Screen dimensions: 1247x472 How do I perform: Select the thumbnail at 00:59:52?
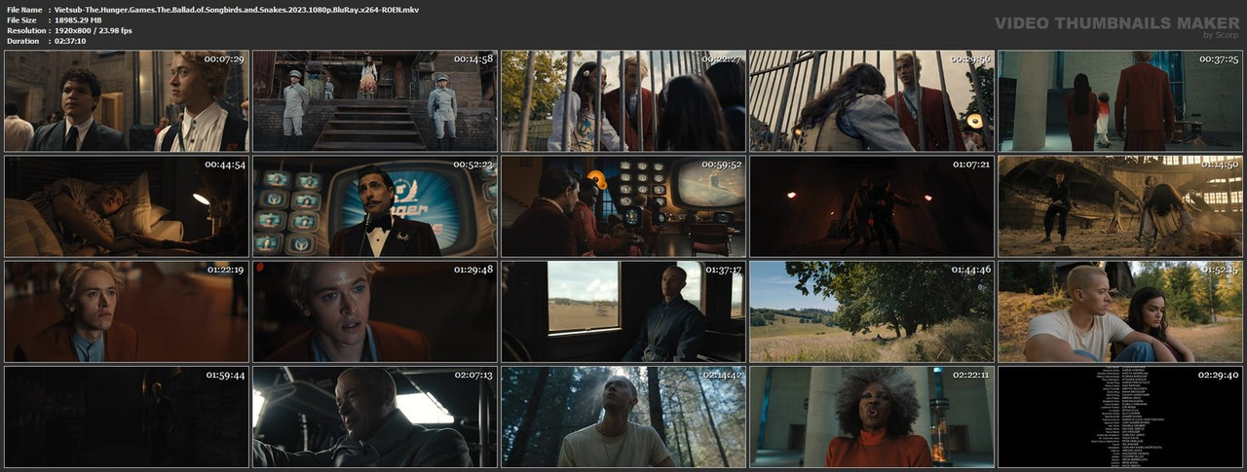(x=623, y=206)
